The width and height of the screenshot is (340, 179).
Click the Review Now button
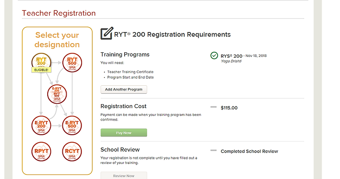[124, 176]
